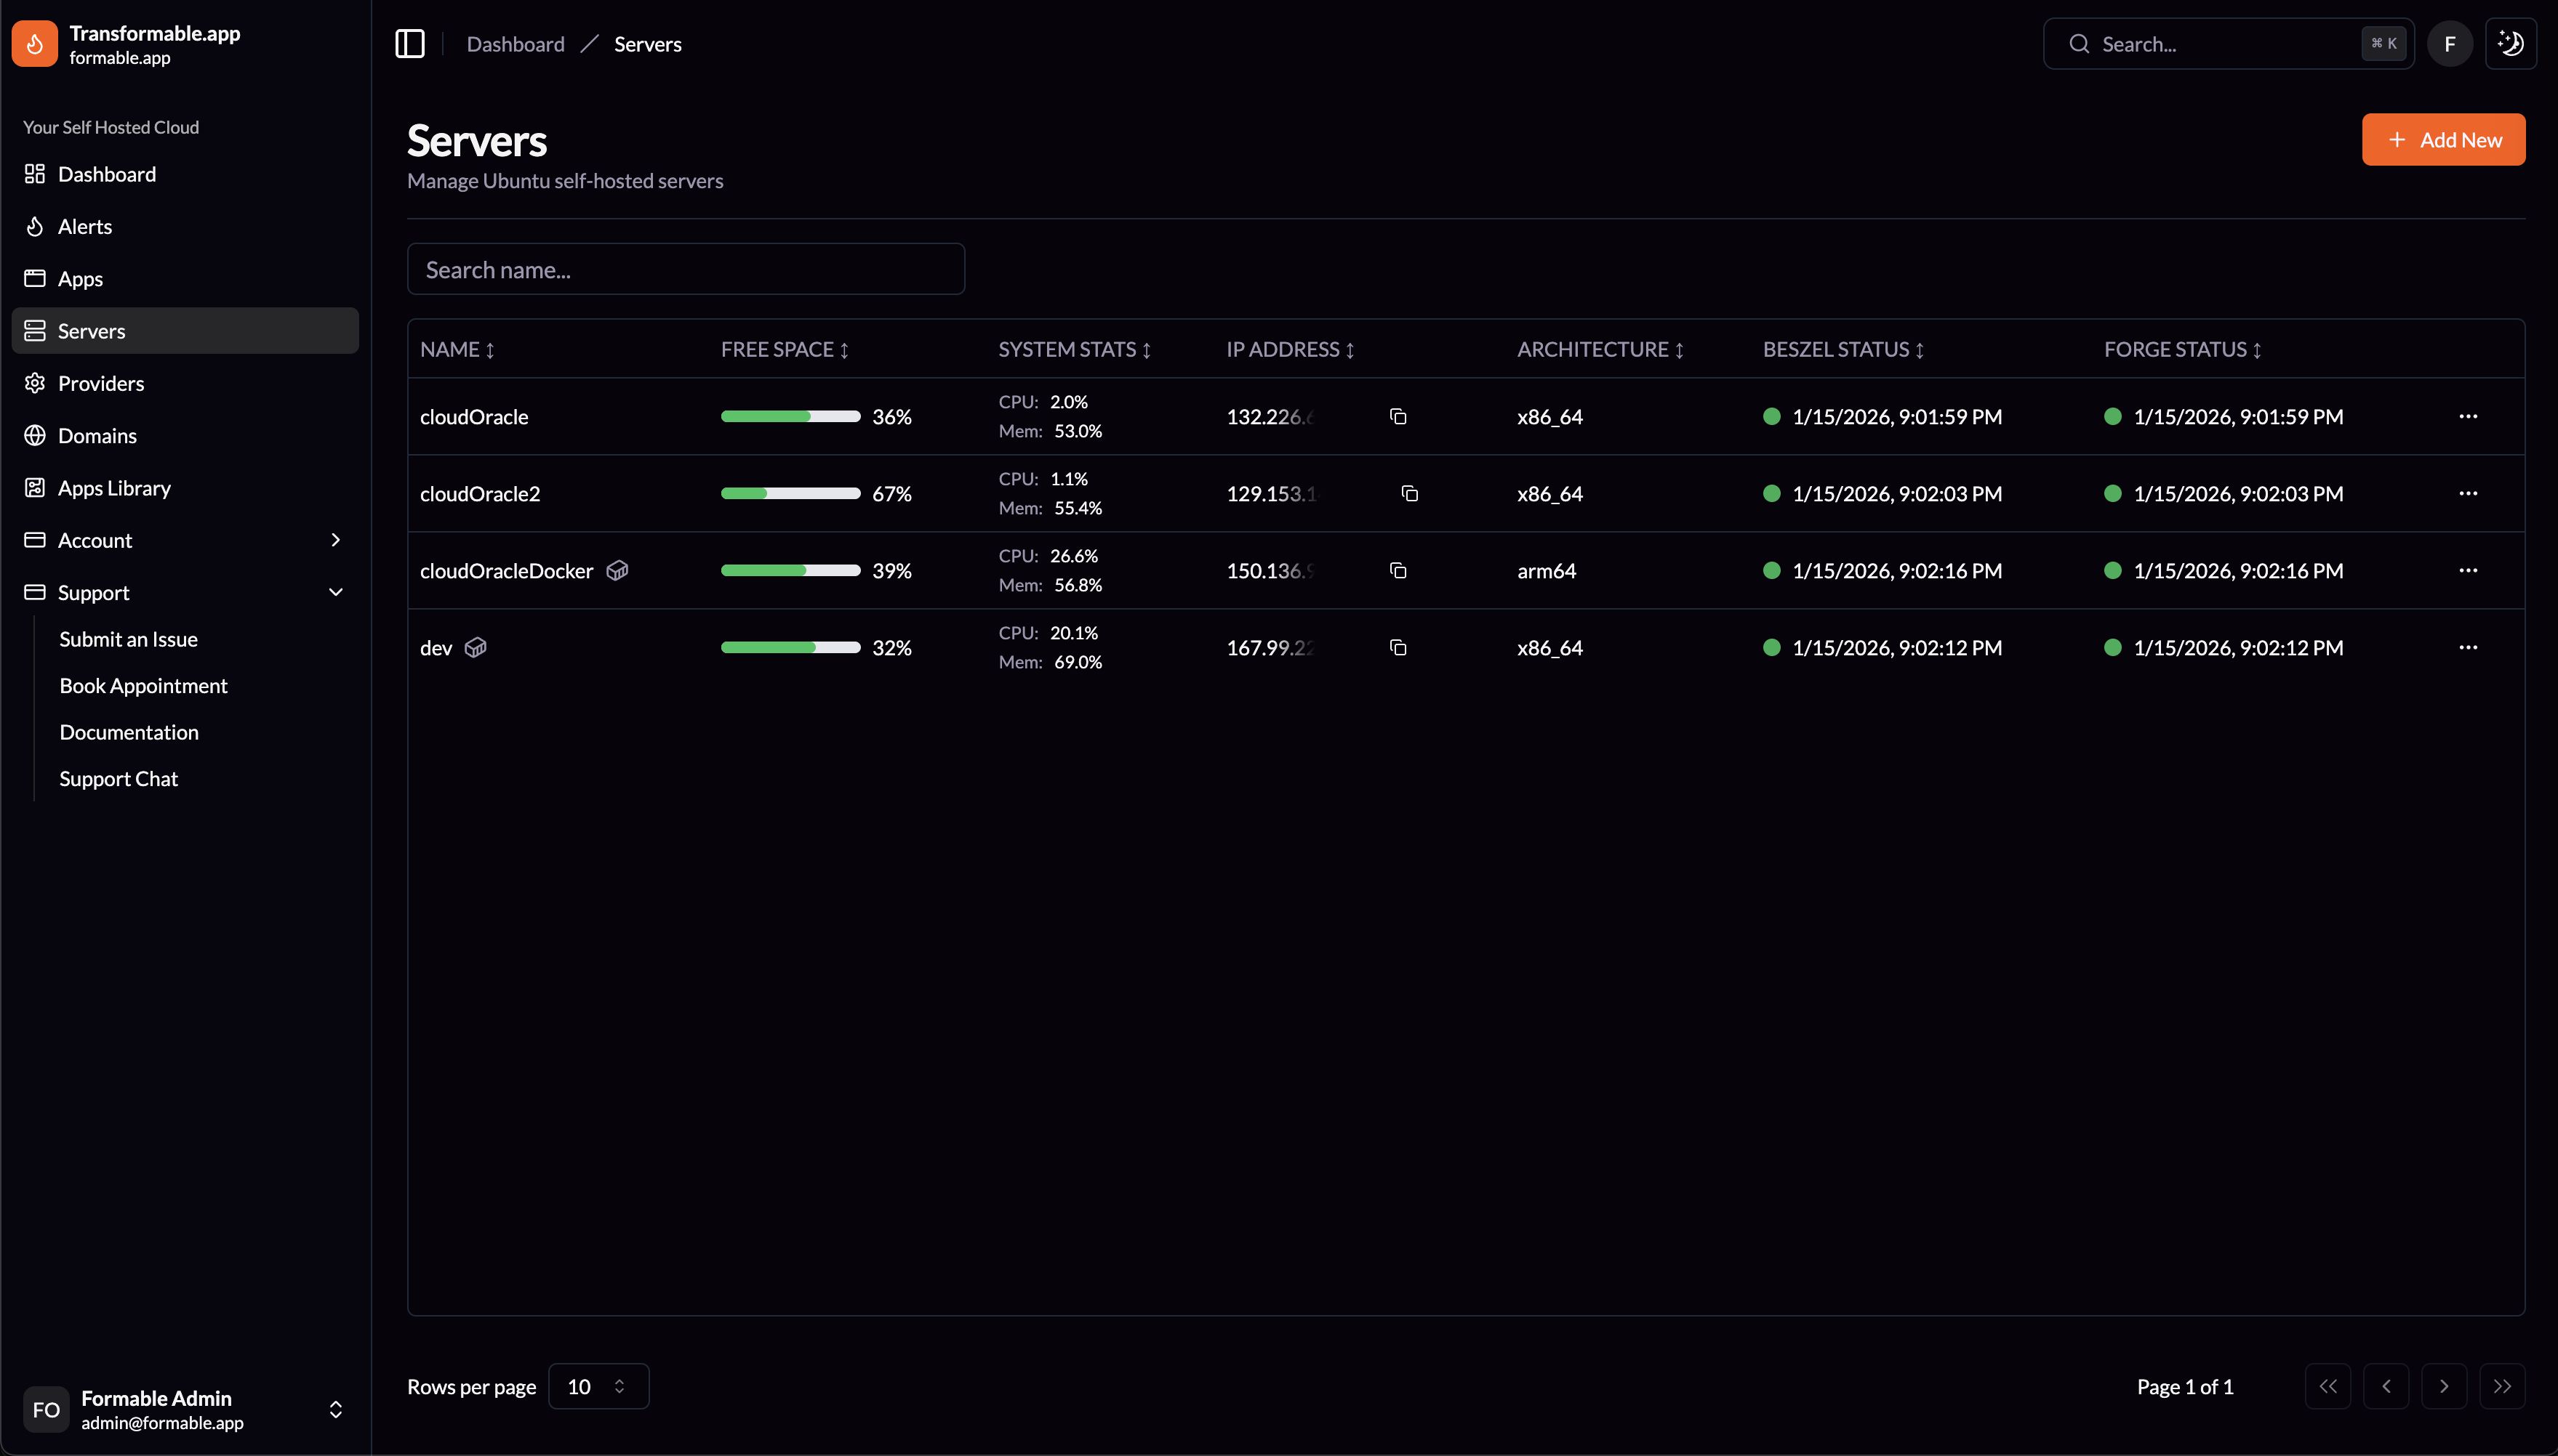Click the Docker icon beside the dev server

(x=476, y=647)
